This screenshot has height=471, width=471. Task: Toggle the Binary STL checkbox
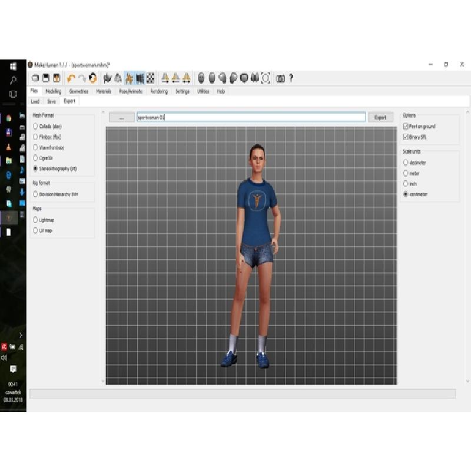415,137
